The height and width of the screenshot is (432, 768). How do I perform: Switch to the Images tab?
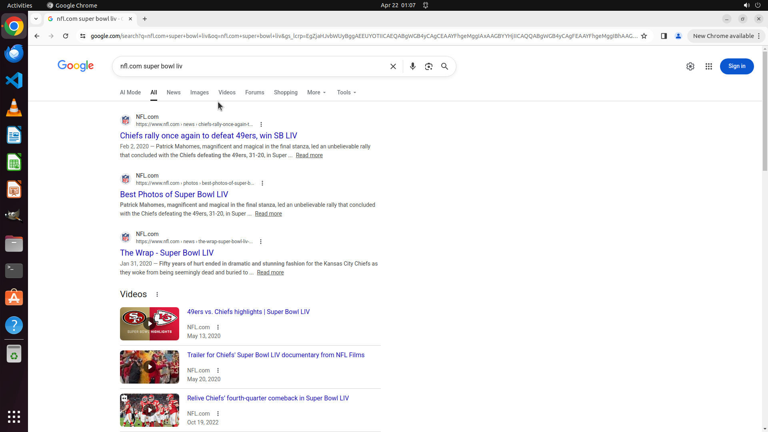coord(199,92)
